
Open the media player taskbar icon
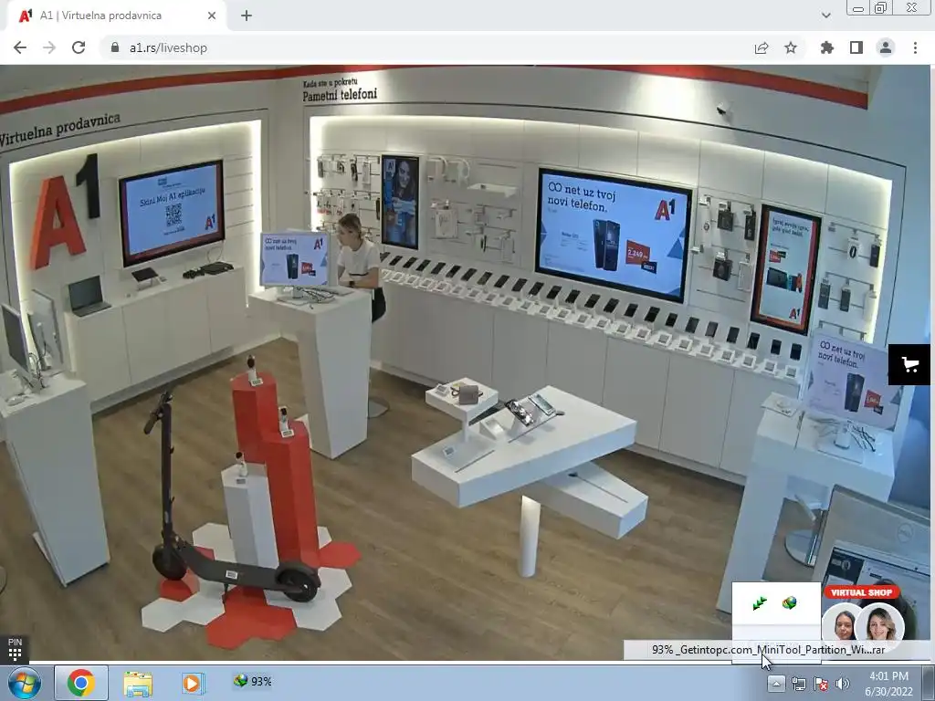[192, 683]
